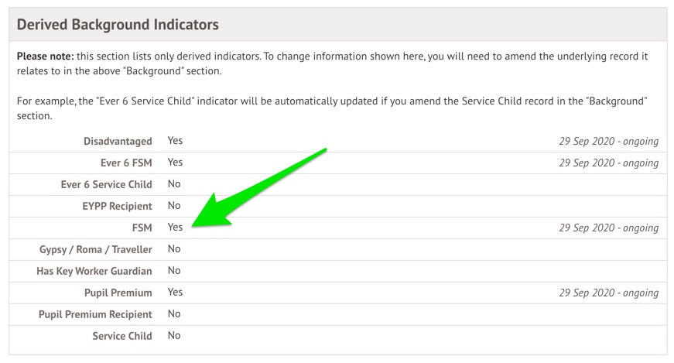
Task: Click the EYPP Recipient indicator label
Action: pos(117,206)
